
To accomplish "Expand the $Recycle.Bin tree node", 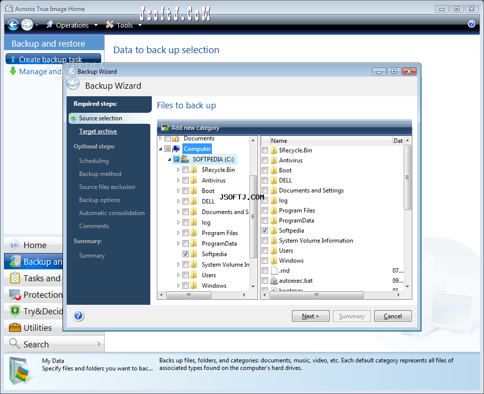I will [x=178, y=169].
